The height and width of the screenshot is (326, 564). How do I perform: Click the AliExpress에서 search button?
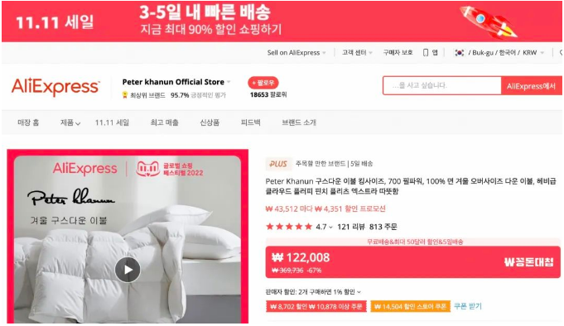tap(531, 85)
